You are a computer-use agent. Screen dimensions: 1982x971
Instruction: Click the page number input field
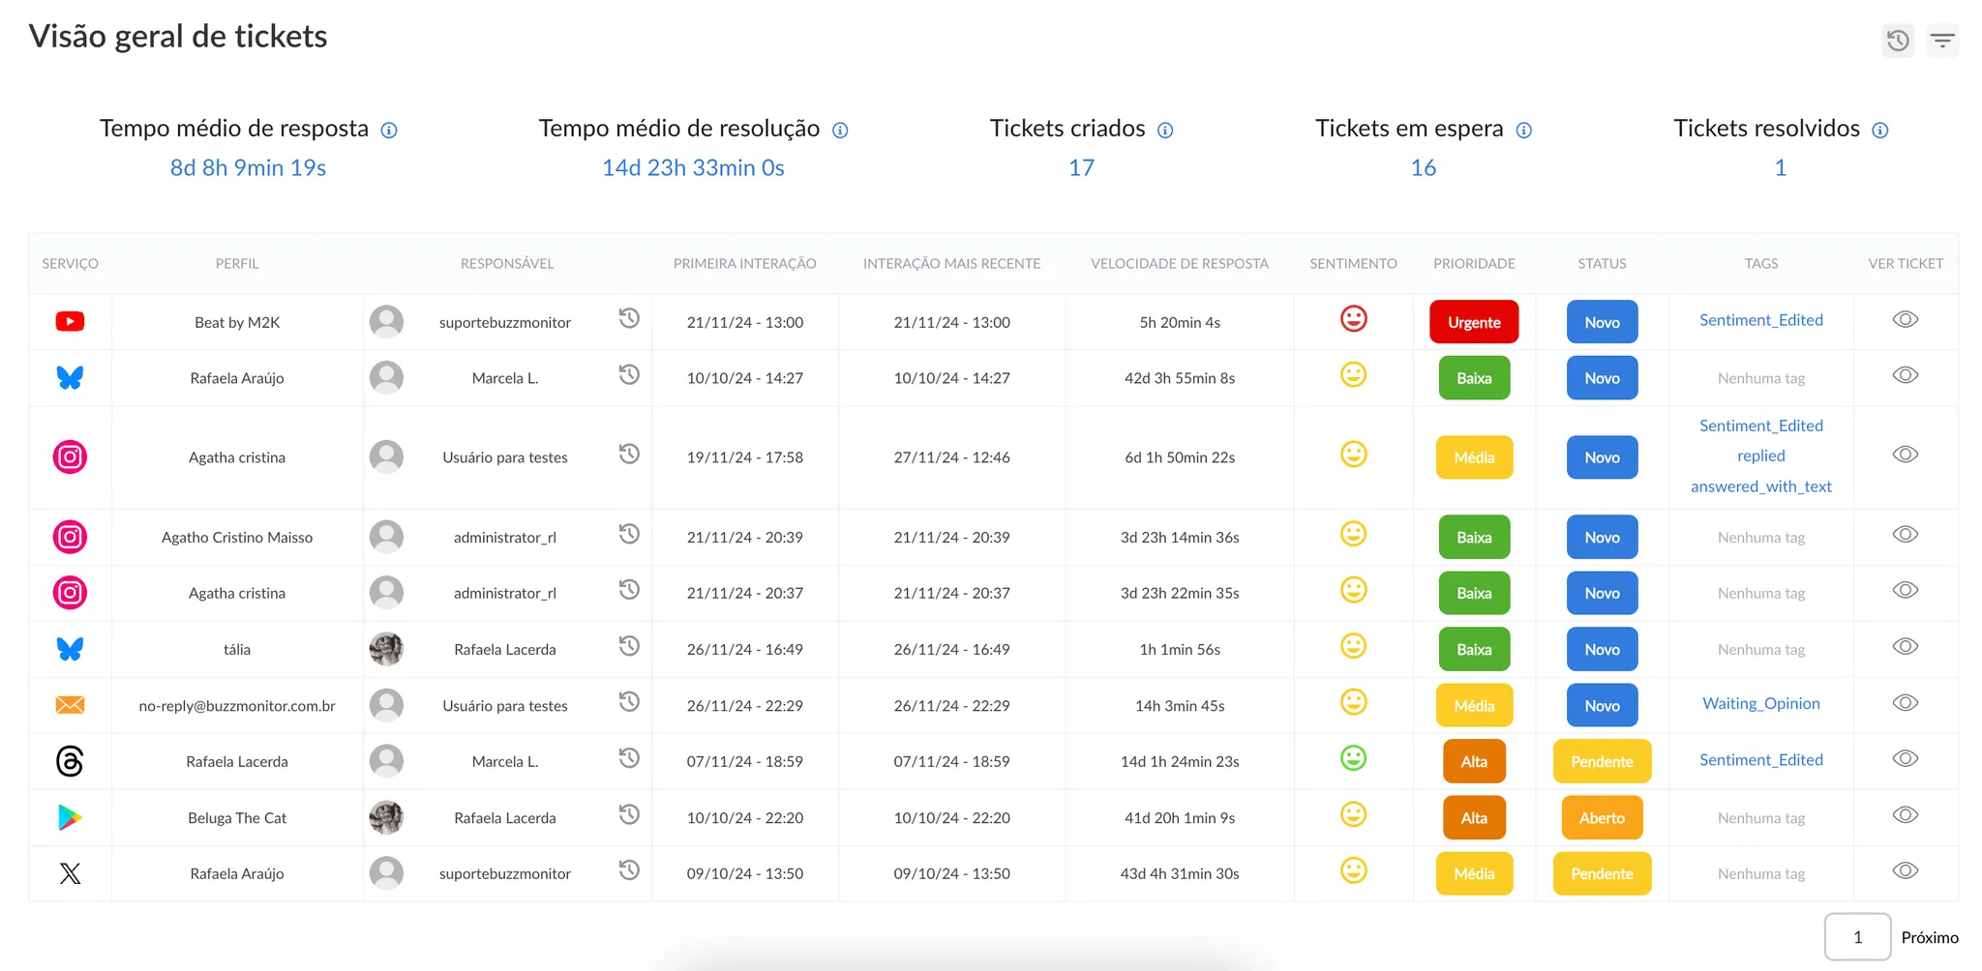(1856, 937)
